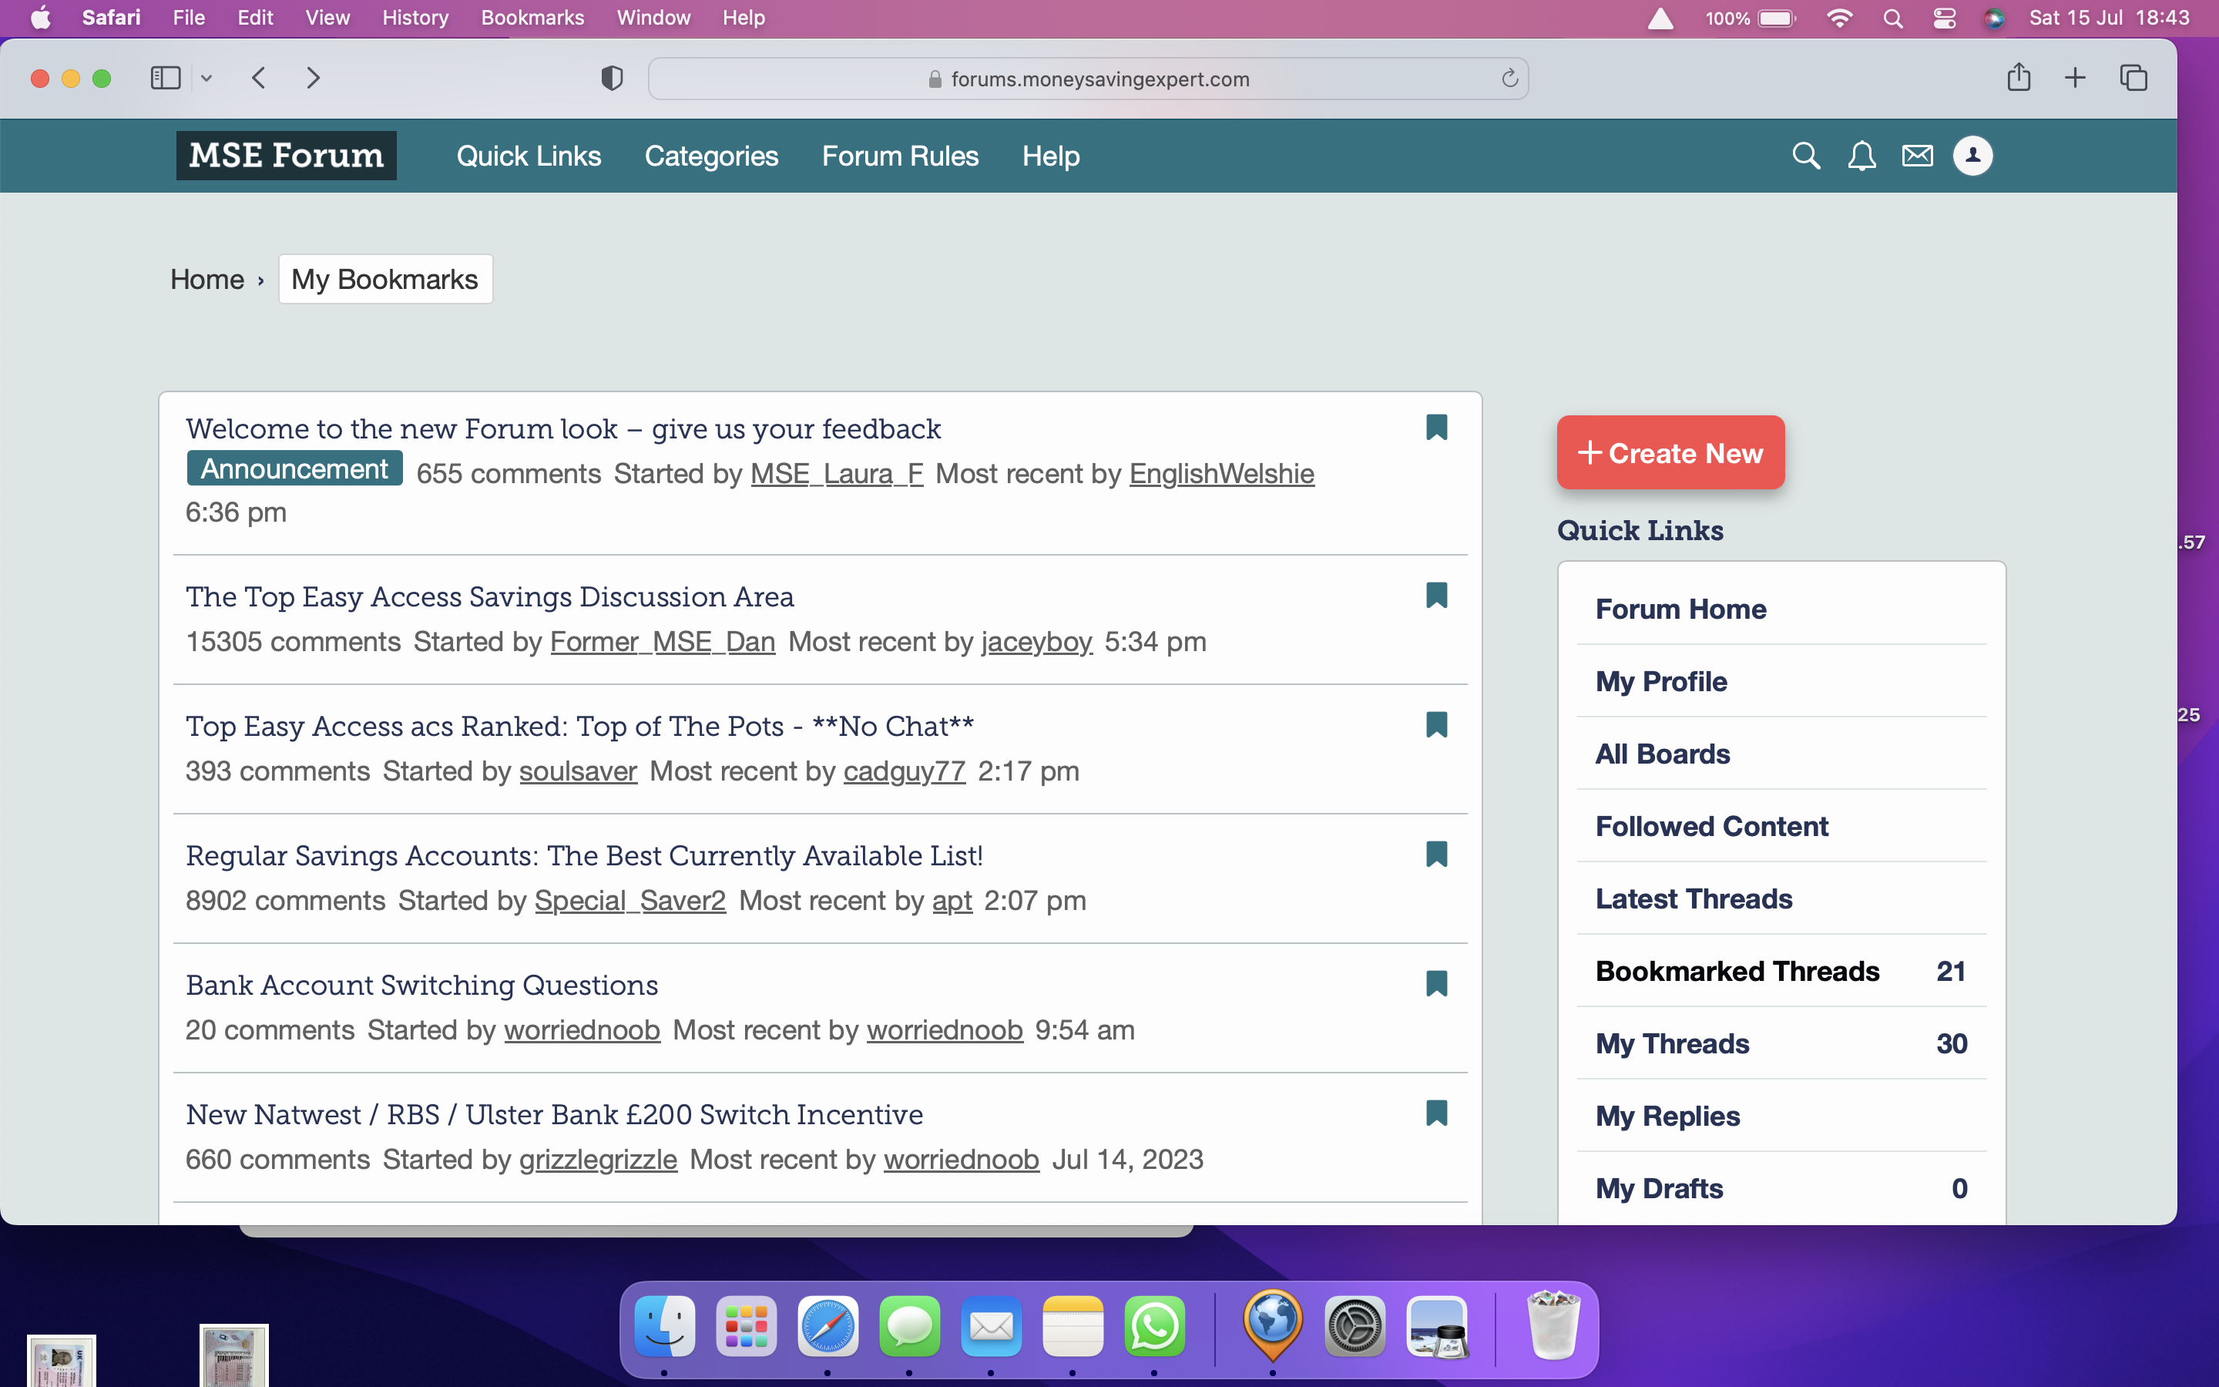Open user Former_MSE_Dan profile link
2219x1387 pixels.
tap(663, 641)
